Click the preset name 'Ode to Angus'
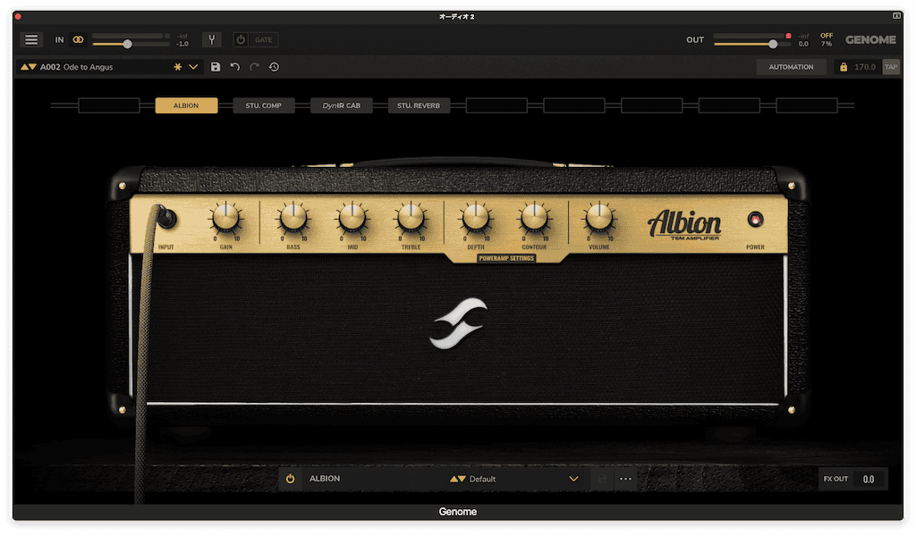 point(88,67)
